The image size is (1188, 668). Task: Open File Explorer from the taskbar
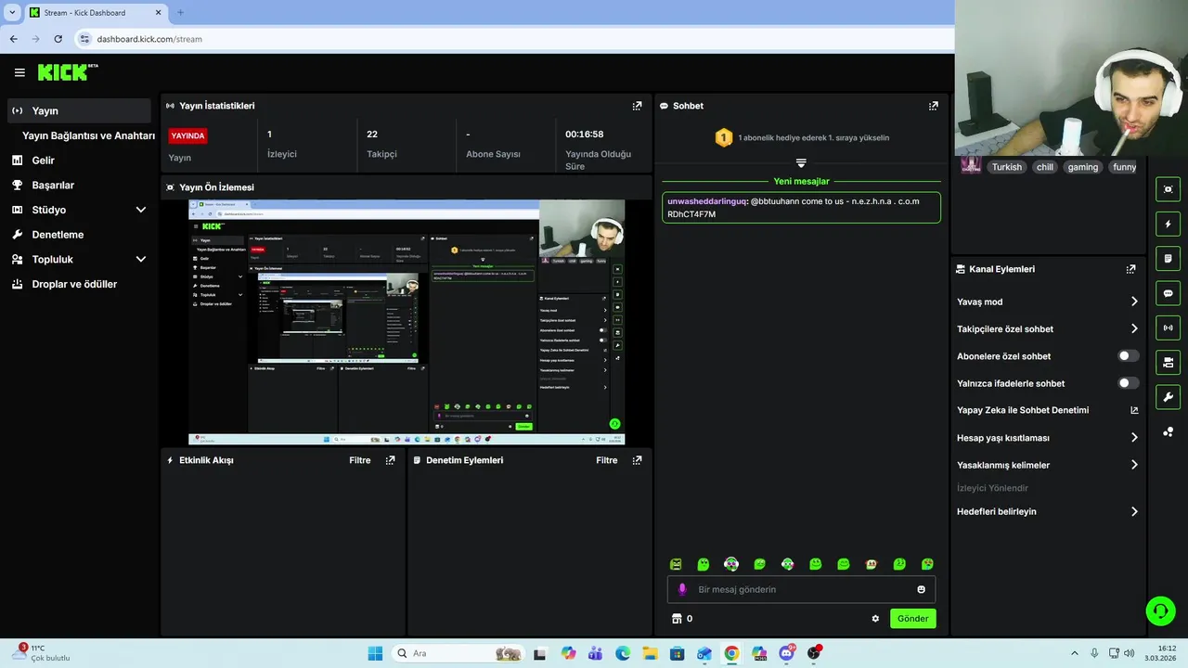(650, 653)
